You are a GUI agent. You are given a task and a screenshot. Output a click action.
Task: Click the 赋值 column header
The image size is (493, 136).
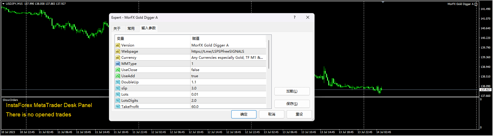(x=228, y=39)
